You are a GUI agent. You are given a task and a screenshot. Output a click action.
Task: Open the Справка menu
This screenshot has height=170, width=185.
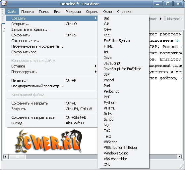(124, 12)
